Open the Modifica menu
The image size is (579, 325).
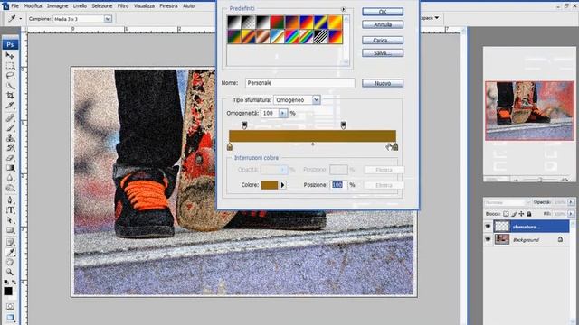(33, 6)
